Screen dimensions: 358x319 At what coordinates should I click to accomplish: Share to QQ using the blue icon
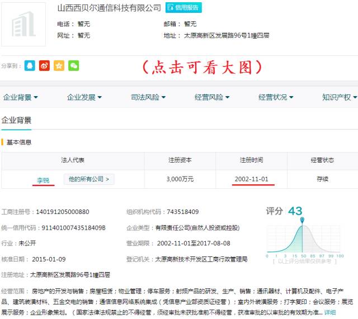click(x=30, y=65)
